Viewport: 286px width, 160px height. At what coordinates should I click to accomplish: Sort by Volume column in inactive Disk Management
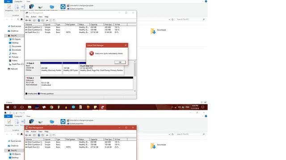click(34, 24)
